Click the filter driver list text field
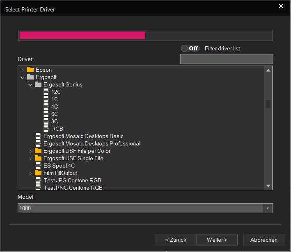The image size is (291, 252). tap(227, 59)
